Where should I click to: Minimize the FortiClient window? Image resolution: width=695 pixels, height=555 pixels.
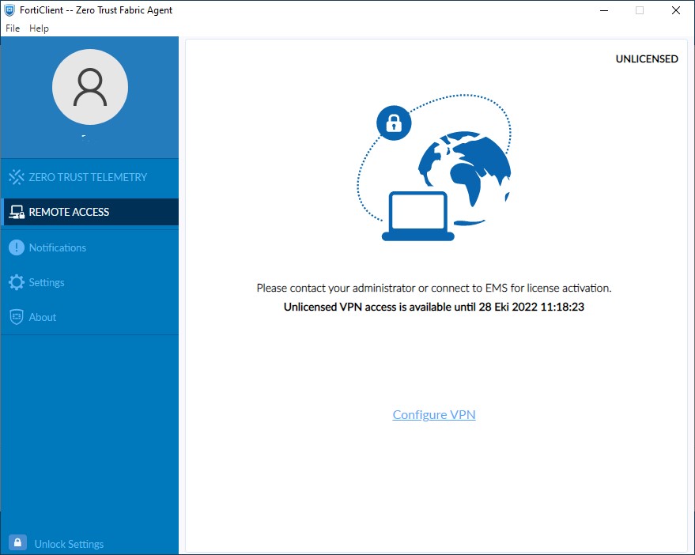604,10
